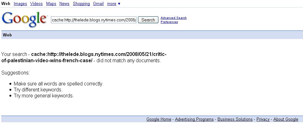Open Gmail from top bar

point(98,4)
